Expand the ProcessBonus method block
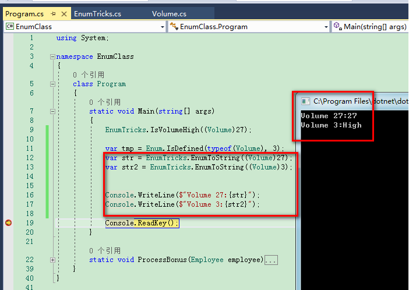The width and height of the screenshot is (409, 290). click(52, 260)
